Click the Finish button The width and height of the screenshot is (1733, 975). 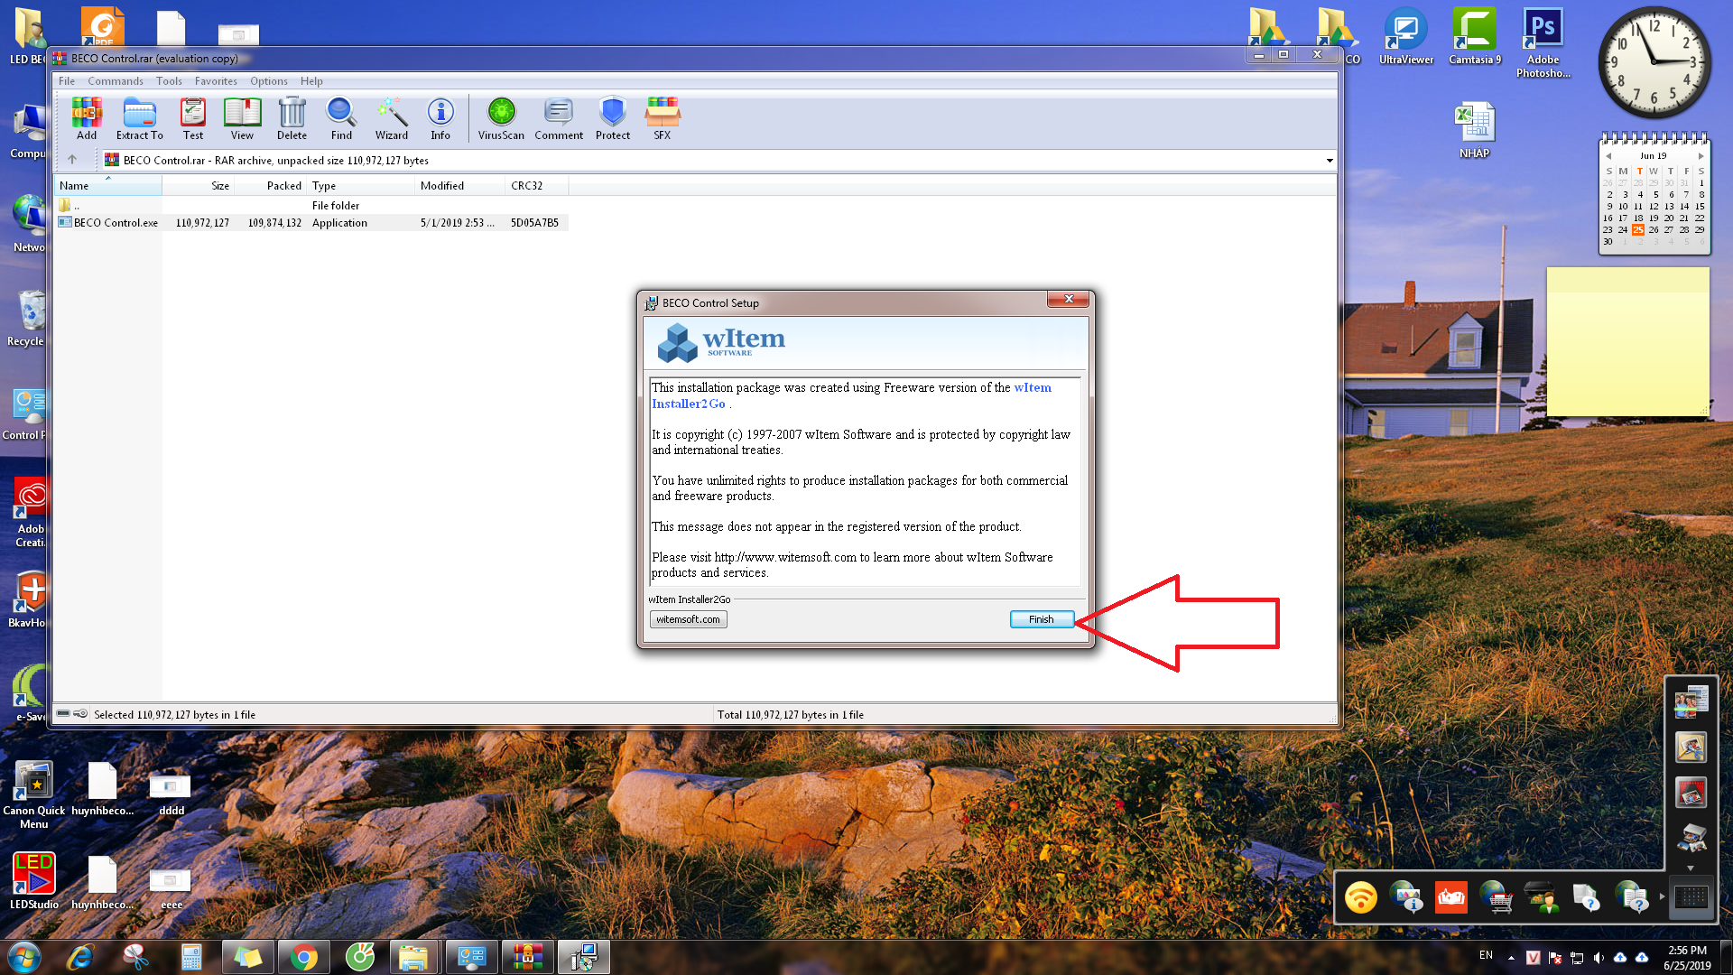[x=1041, y=619]
